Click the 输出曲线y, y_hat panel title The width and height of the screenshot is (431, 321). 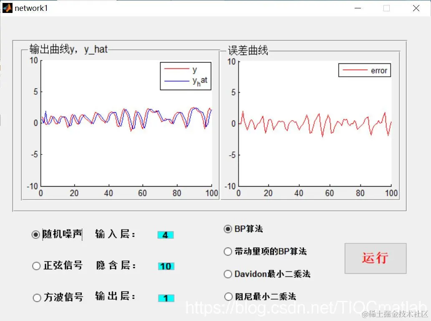tap(68, 49)
